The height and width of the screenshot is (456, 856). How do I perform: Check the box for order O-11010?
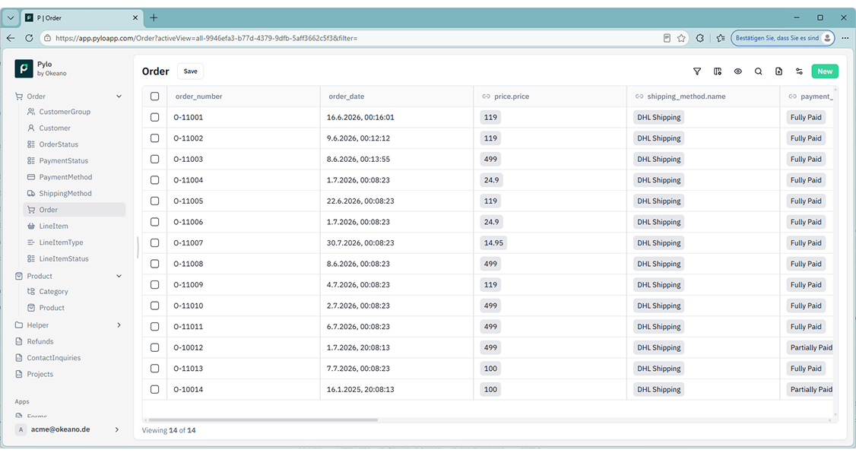click(154, 306)
